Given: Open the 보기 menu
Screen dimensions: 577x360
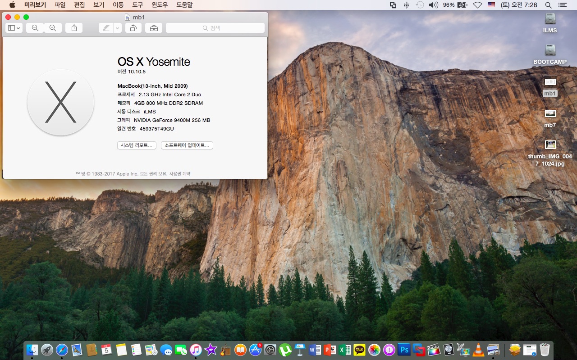Looking at the screenshot, I should click(98, 5).
